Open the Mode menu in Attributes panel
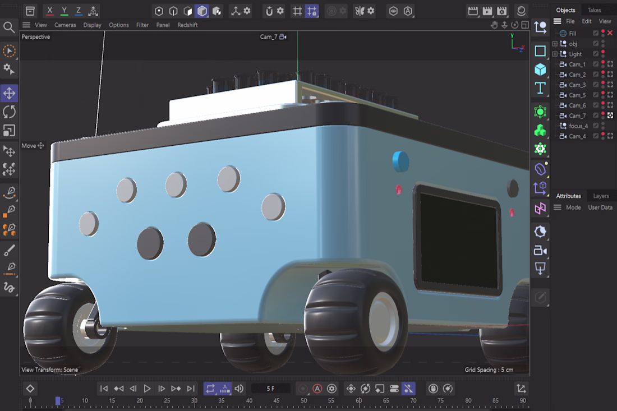Screen dimensions: 617x411 (x=573, y=207)
